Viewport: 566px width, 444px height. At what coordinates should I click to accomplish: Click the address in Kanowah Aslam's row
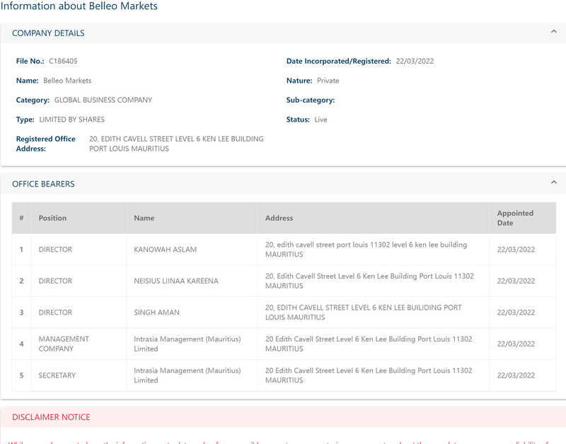366,250
